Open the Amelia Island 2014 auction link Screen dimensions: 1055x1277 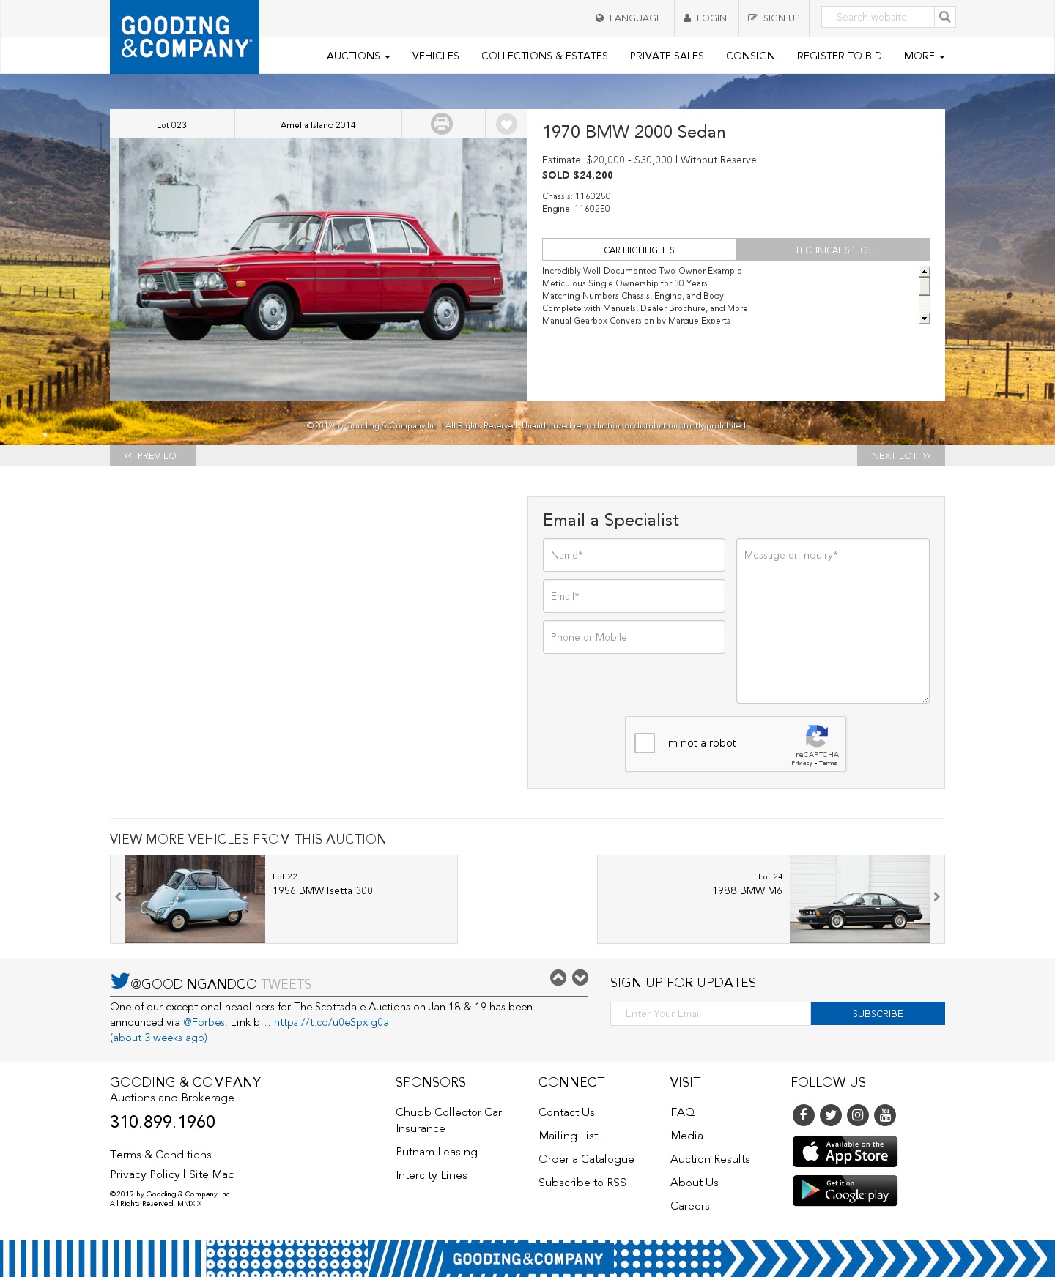(x=318, y=124)
